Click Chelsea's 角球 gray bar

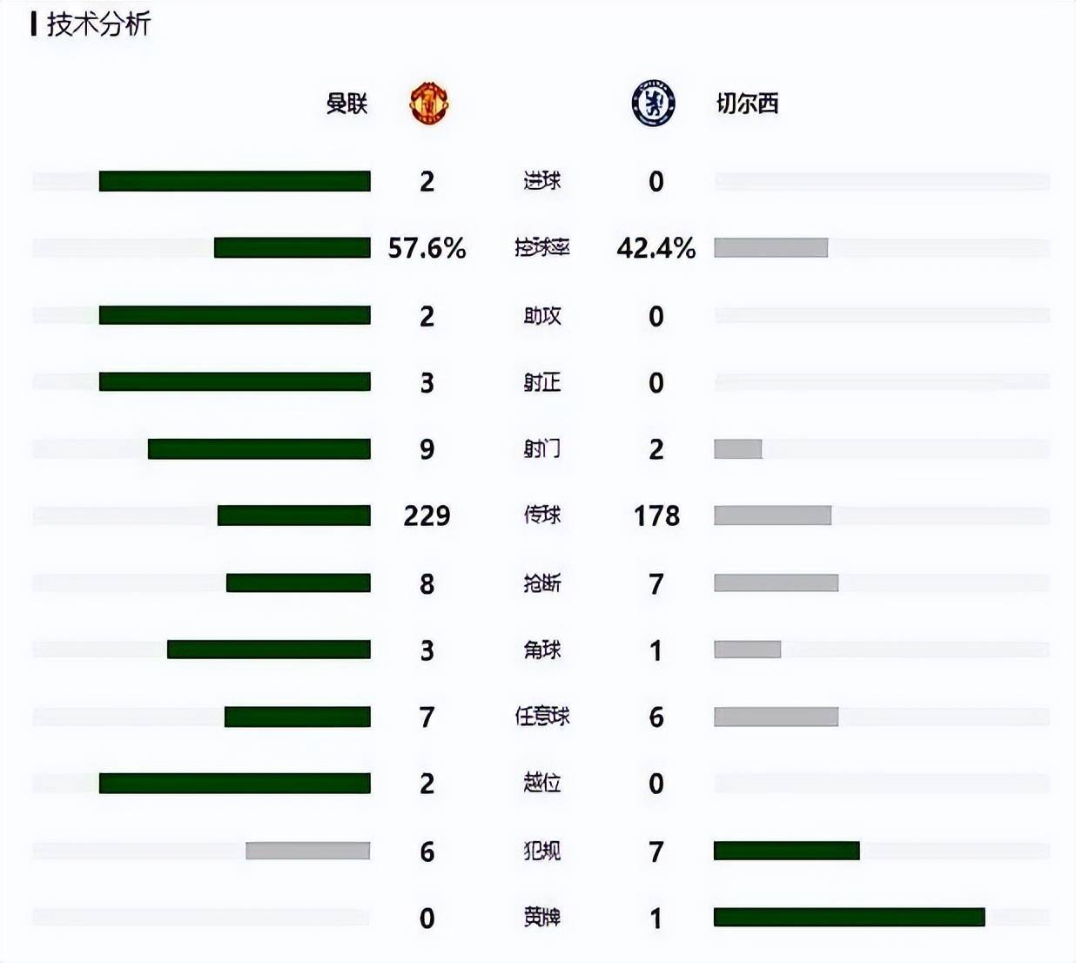click(747, 650)
